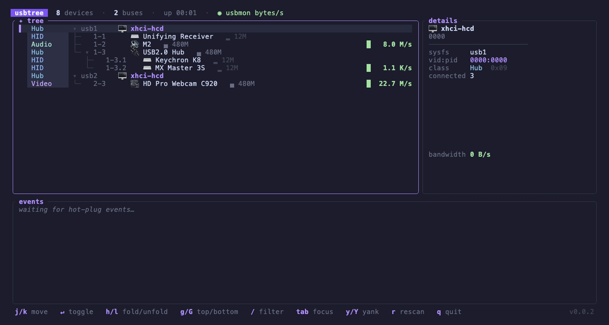Click the v0.0.2 version label
Screen dimensions: 609x325
coord(581,312)
